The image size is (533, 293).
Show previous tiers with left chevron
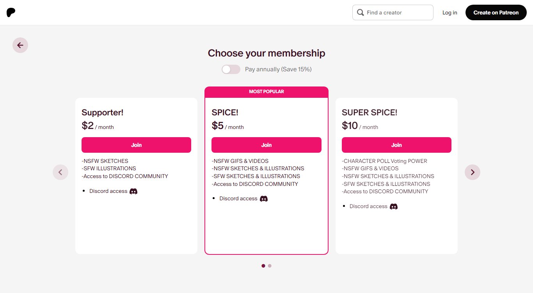60,172
